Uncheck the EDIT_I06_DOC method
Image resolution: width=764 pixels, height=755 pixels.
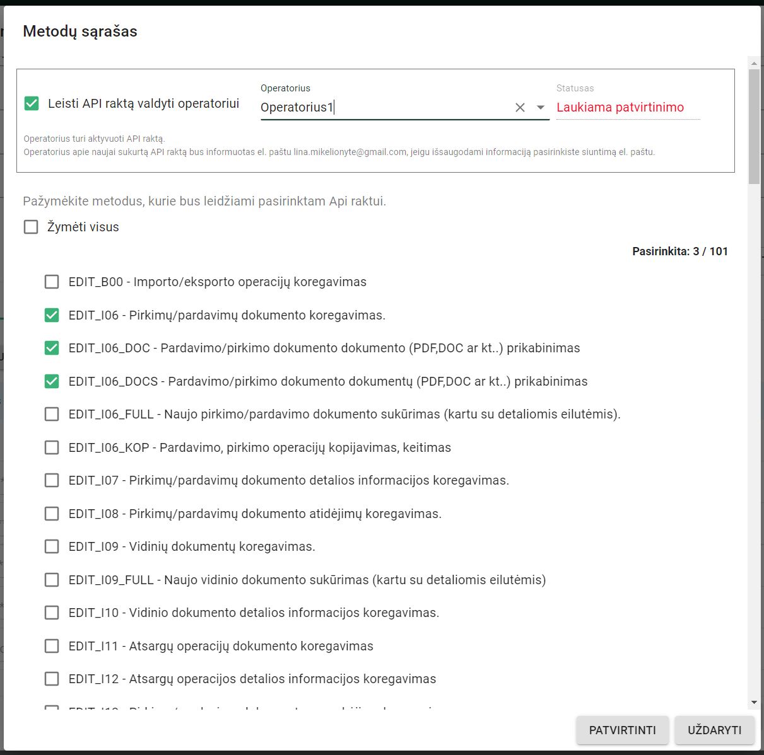coord(52,348)
